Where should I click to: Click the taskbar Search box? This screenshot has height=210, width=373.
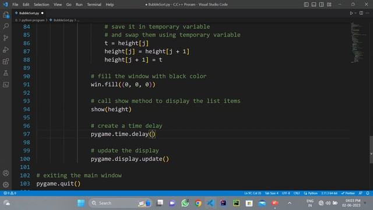(120, 203)
